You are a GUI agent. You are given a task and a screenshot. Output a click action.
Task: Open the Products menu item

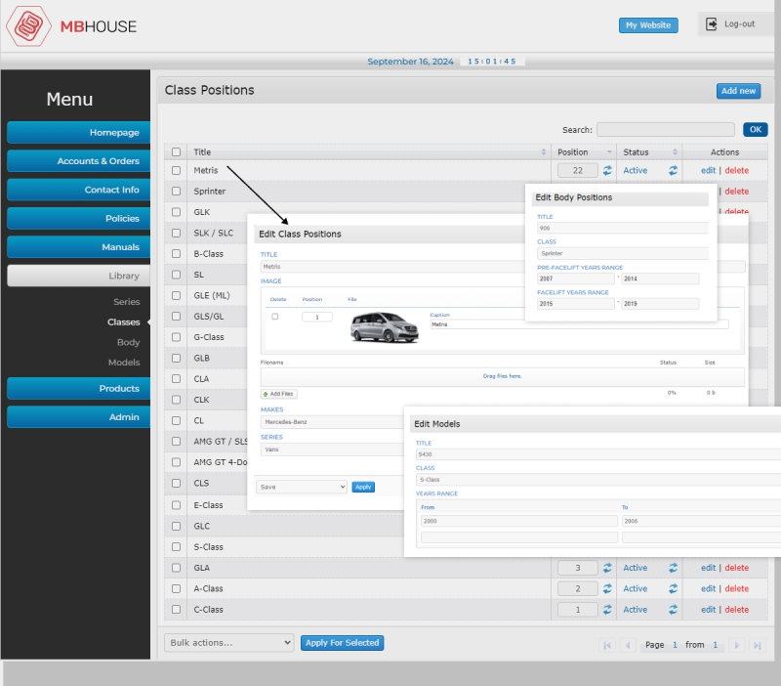coord(78,388)
